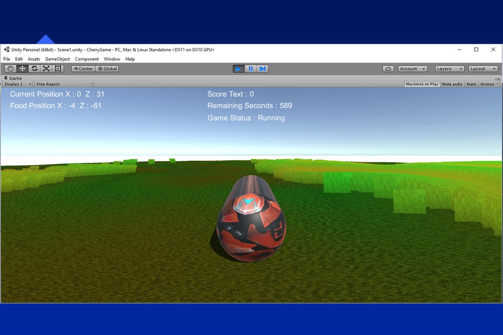This screenshot has width=503, height=335.
Task: Pause the running game
Action: click(x=251, y=69)
